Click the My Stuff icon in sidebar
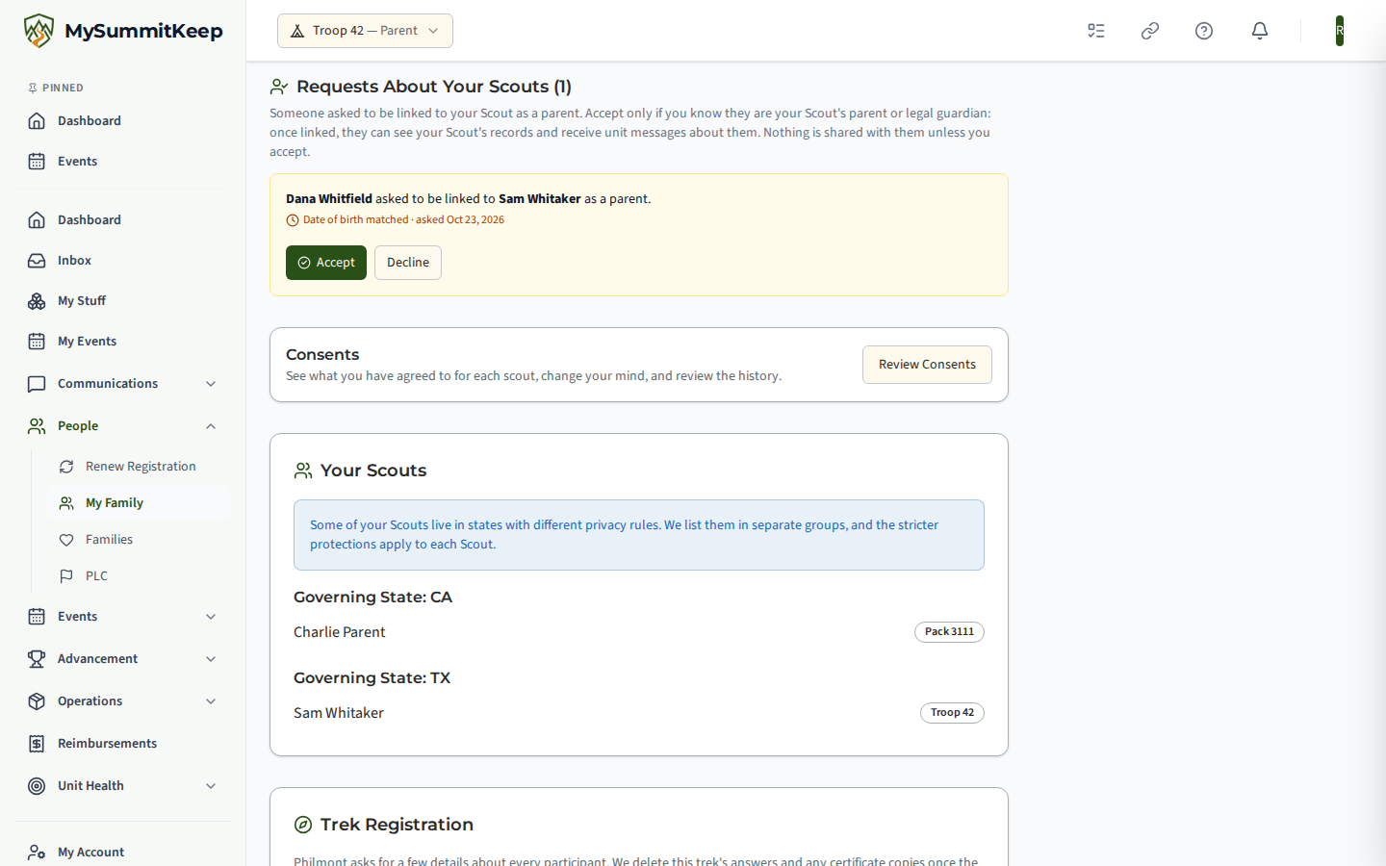Screen dimensions: 1386x866 (x=37, y=301)
